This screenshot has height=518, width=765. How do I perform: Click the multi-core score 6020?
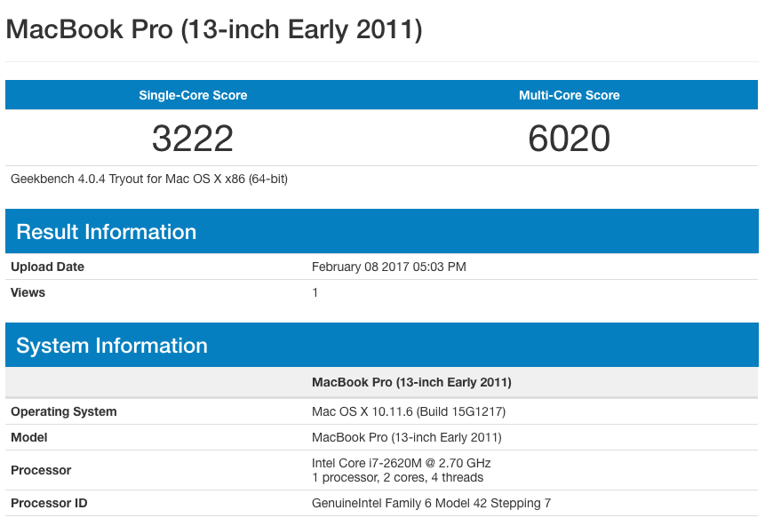569,138
